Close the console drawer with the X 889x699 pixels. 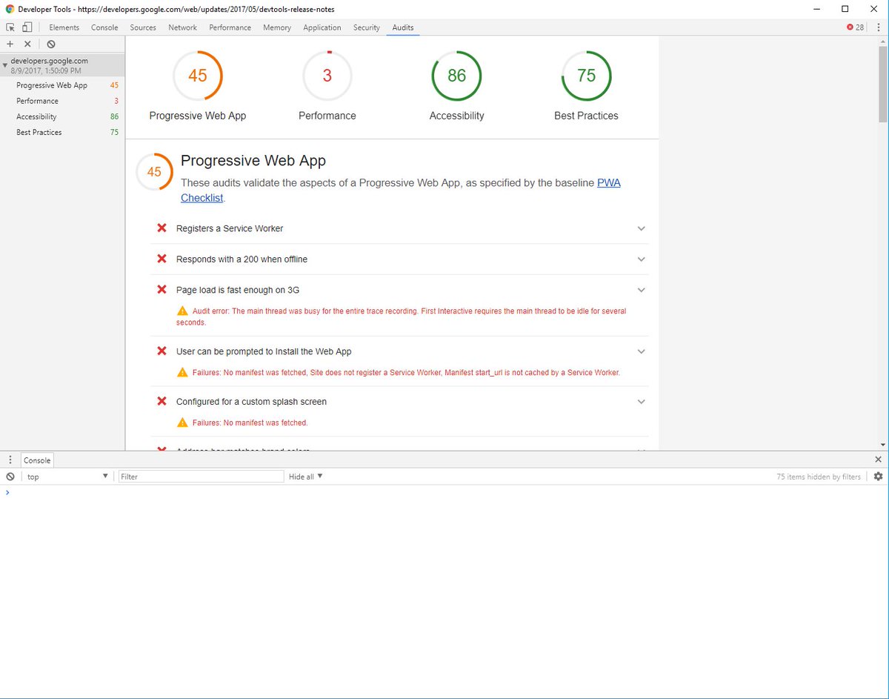point(879,460)
